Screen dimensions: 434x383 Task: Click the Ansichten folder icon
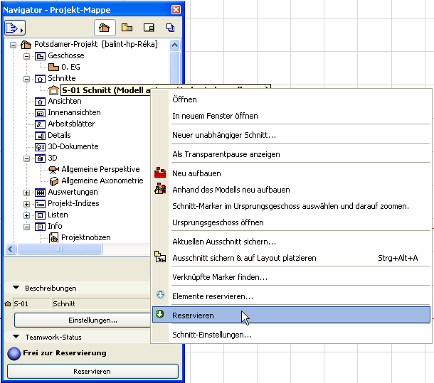coord(40,102)
